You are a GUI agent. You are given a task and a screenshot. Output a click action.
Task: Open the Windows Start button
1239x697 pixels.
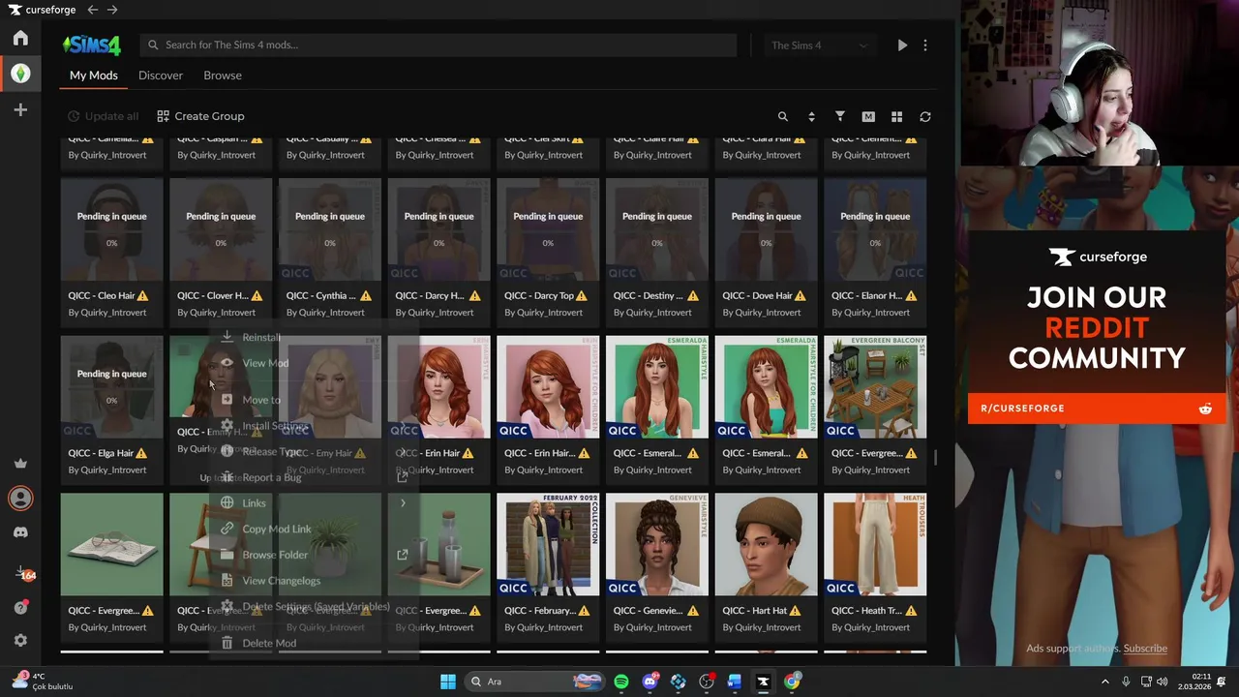pos(448,682)
